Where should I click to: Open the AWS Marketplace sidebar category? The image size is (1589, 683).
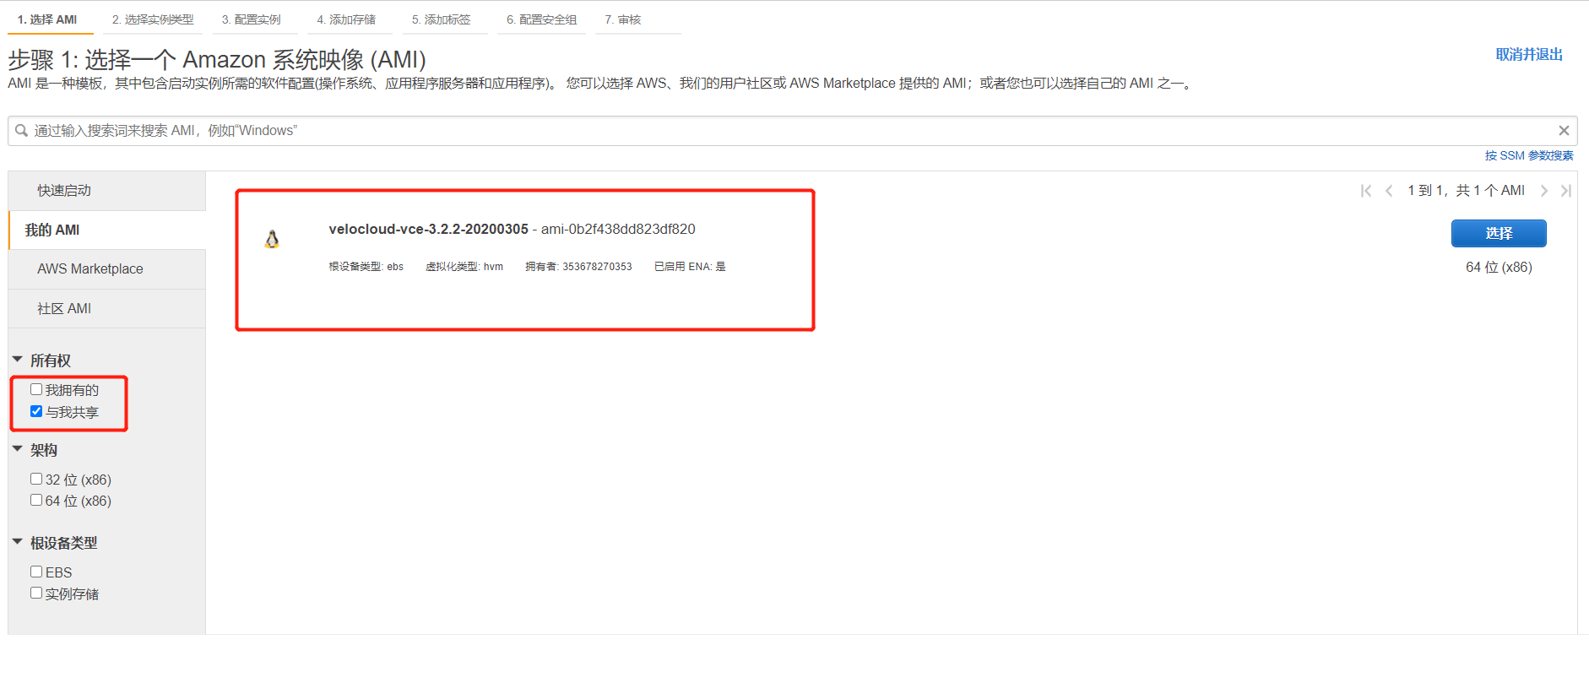click(x=107, y=268)
